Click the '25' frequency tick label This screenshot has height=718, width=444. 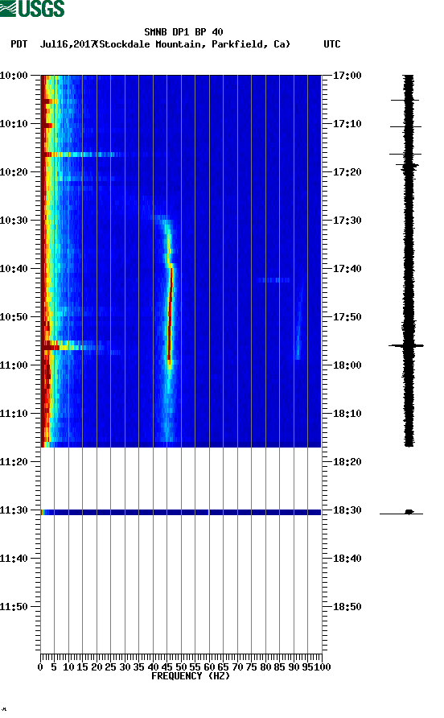click(111, 667)
